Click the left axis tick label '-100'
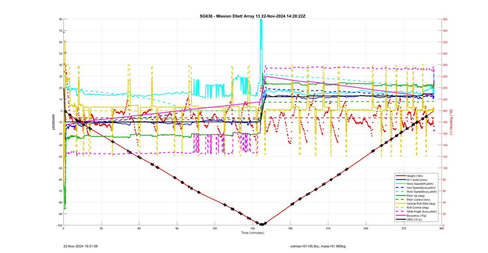 [59, 225]
